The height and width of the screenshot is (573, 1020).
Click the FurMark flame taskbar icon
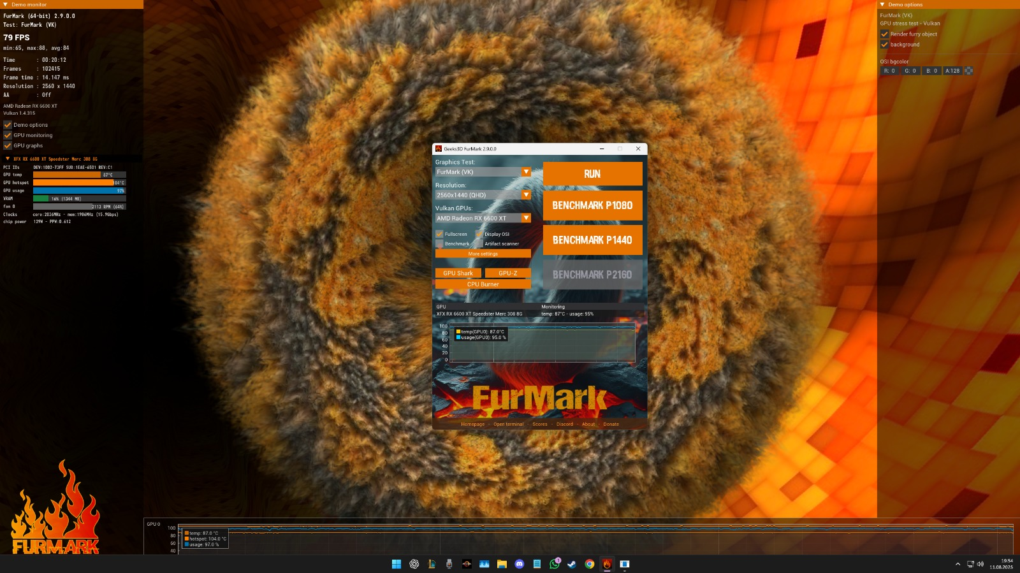point(607,564)
